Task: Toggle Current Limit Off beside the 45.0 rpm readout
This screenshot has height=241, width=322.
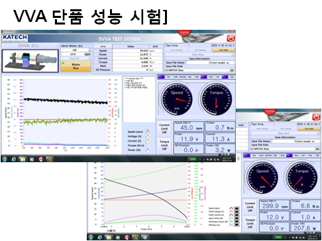Action: pyautogui.click(x=164, y=128)
